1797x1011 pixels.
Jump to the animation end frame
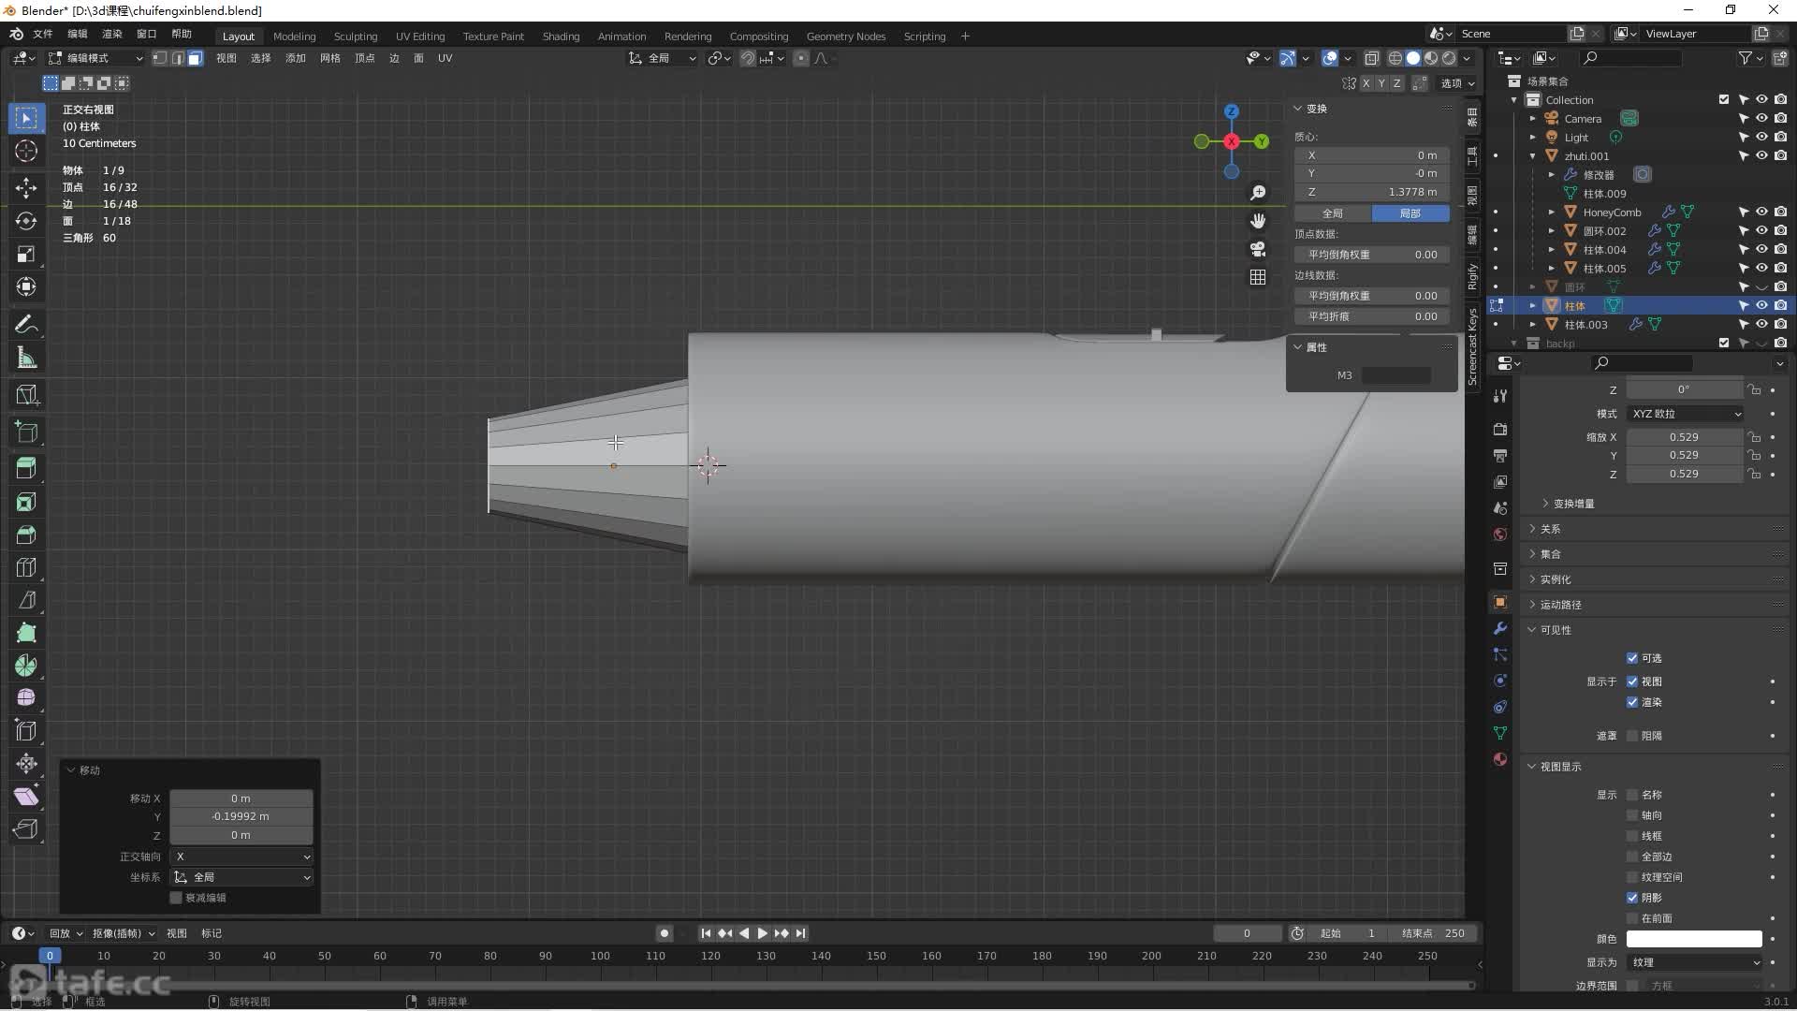pos(800,933)
